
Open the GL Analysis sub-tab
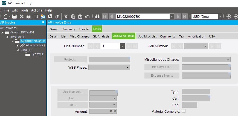(x=101, y=36)
